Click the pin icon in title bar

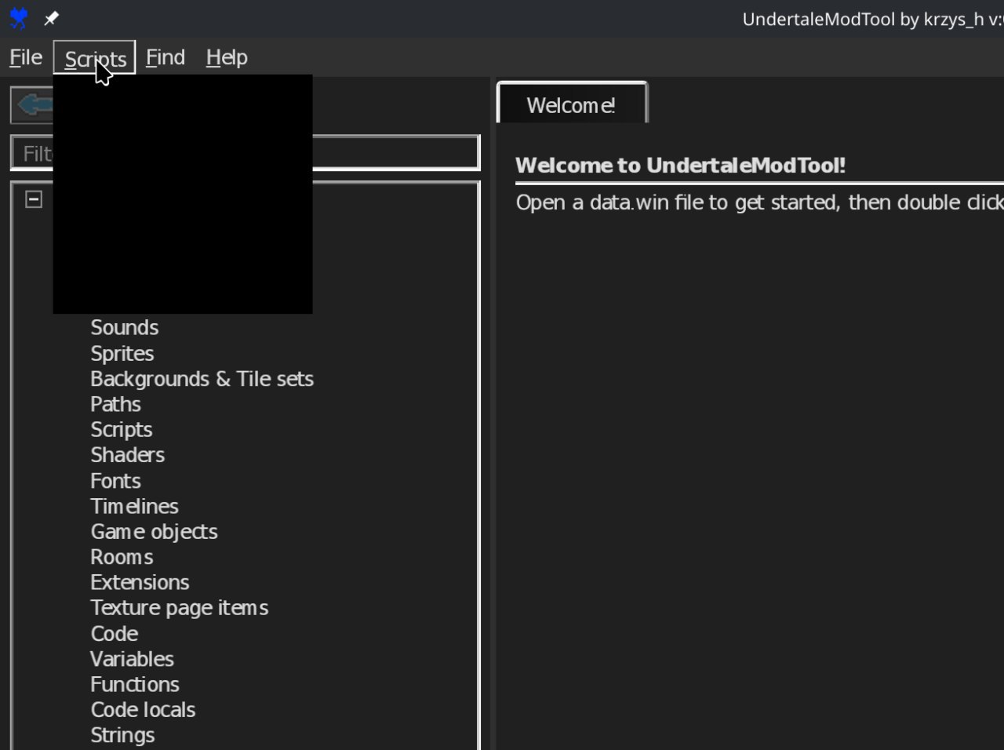(x=52, y=18)
